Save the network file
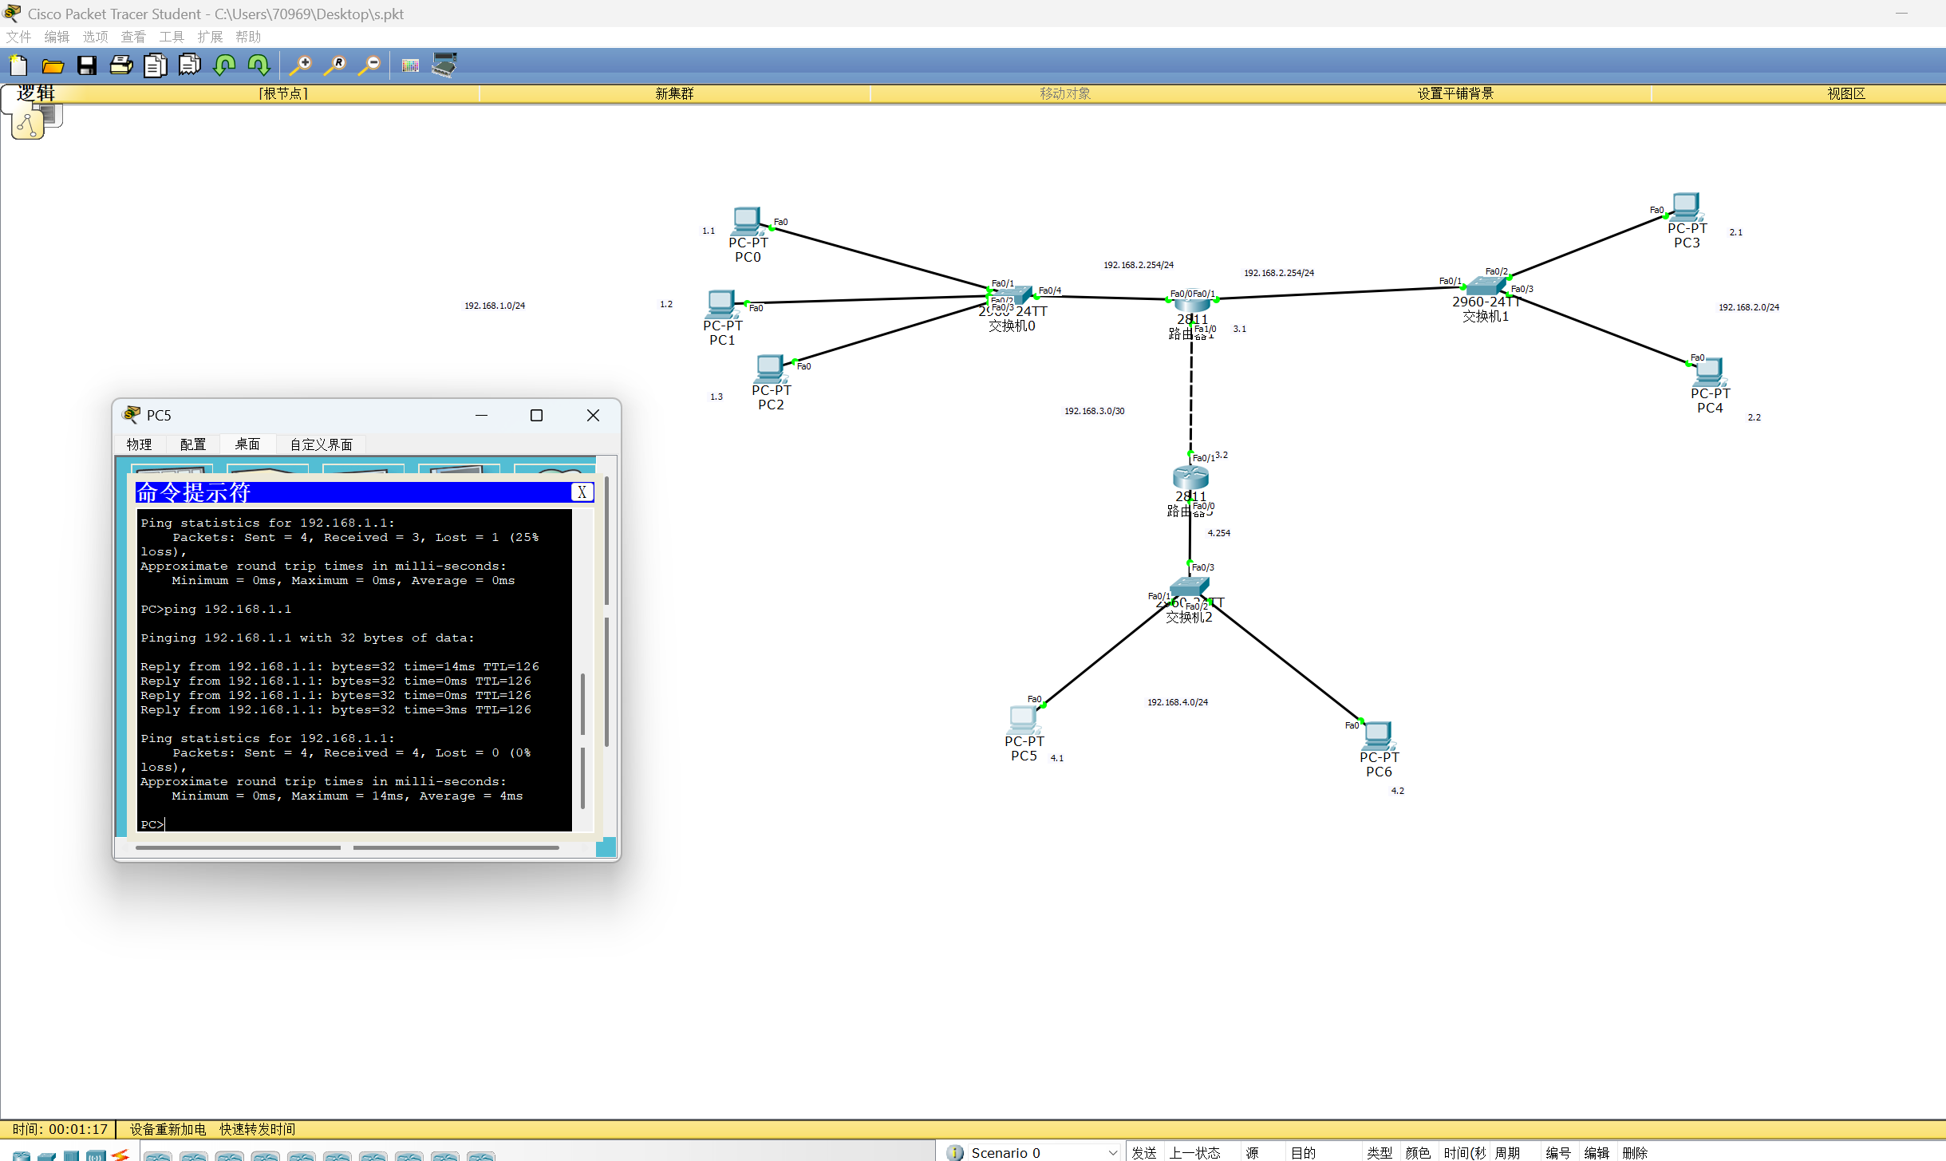The height and width of the screenshot is (1161, 1946). click(x=87, y=65)
